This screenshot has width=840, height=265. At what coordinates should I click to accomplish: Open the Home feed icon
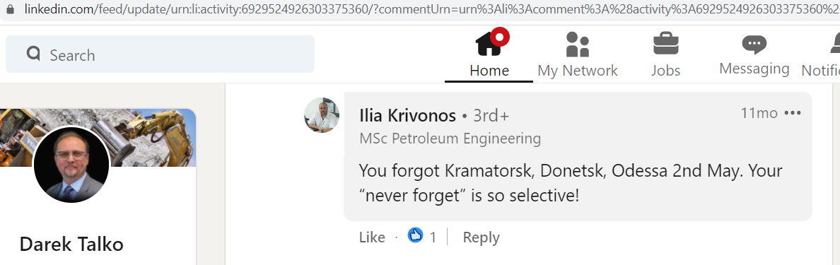[x=489, y=44]
